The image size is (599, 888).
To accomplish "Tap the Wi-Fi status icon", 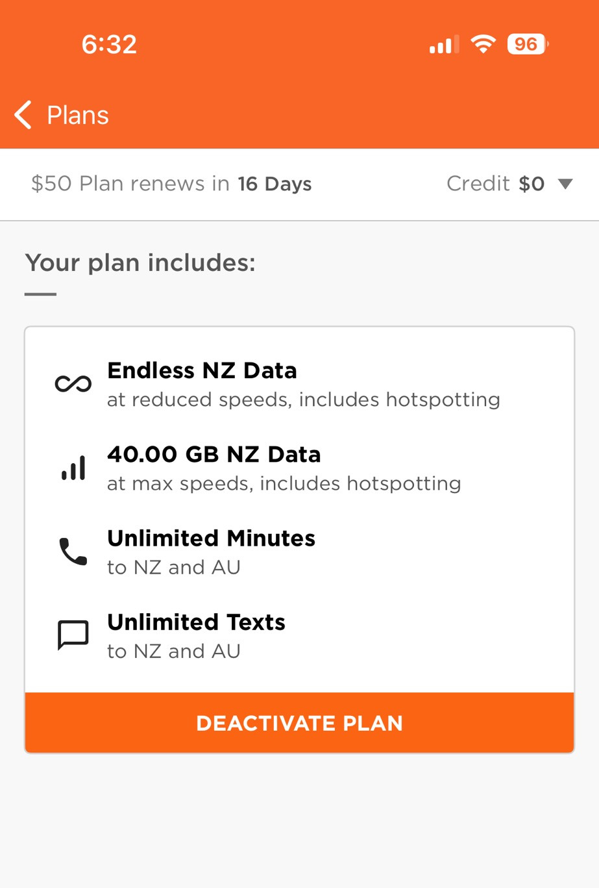I will coord(483,44).
